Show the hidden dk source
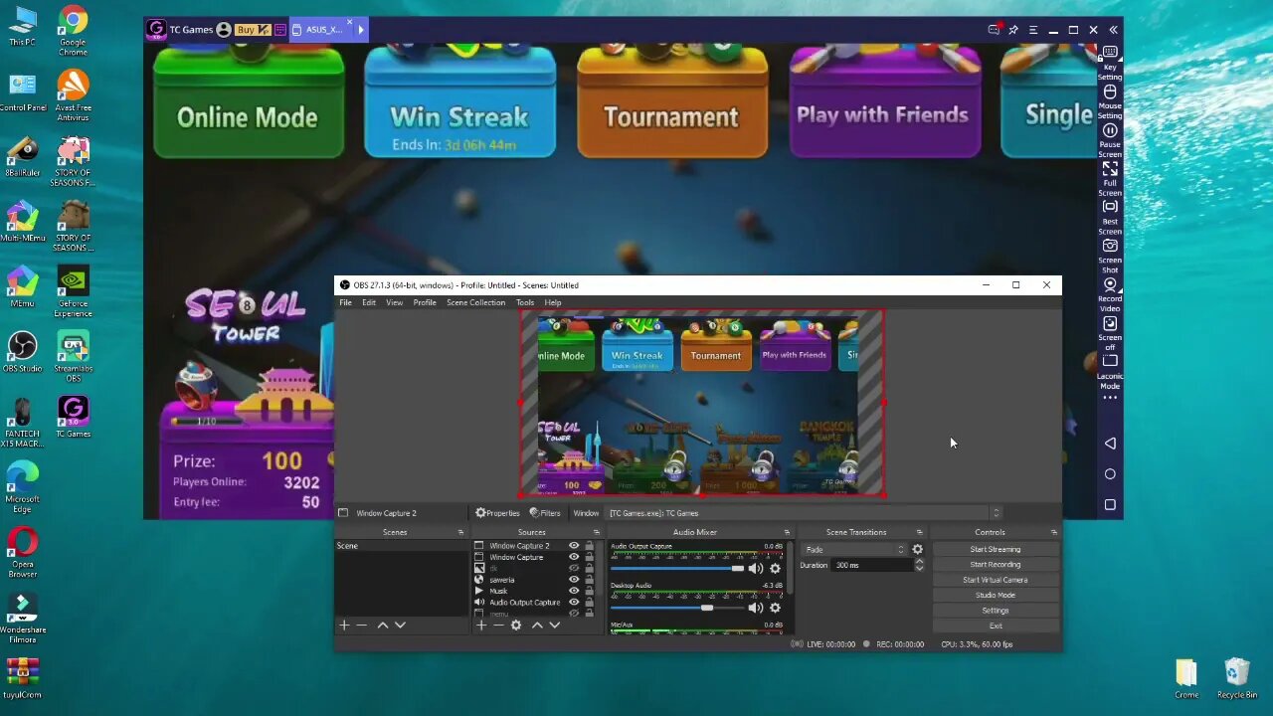This screenshot has height=716, width=1273. tap(574, 569)
